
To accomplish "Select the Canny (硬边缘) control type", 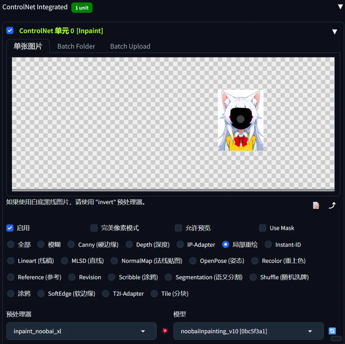I will (x=71, y=244).
